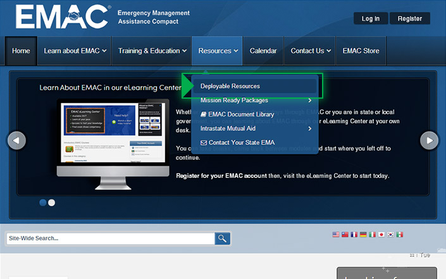Select the German flag language

click(363, 234)
